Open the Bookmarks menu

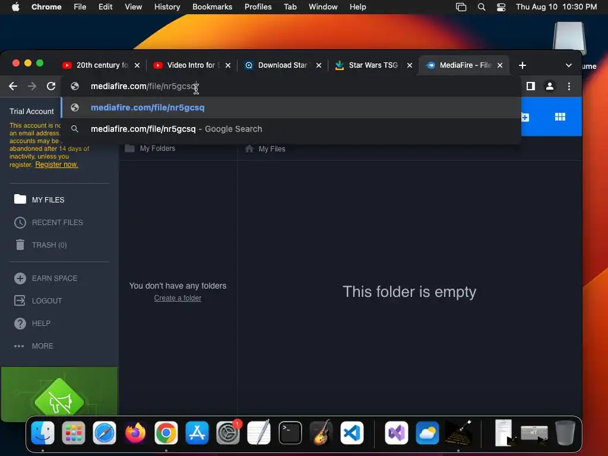(212, 7)
